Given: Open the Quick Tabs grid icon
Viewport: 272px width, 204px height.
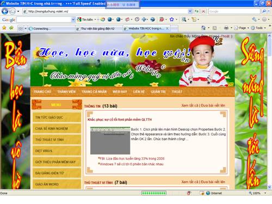Looking at the screenshot, I should point(21,28).
